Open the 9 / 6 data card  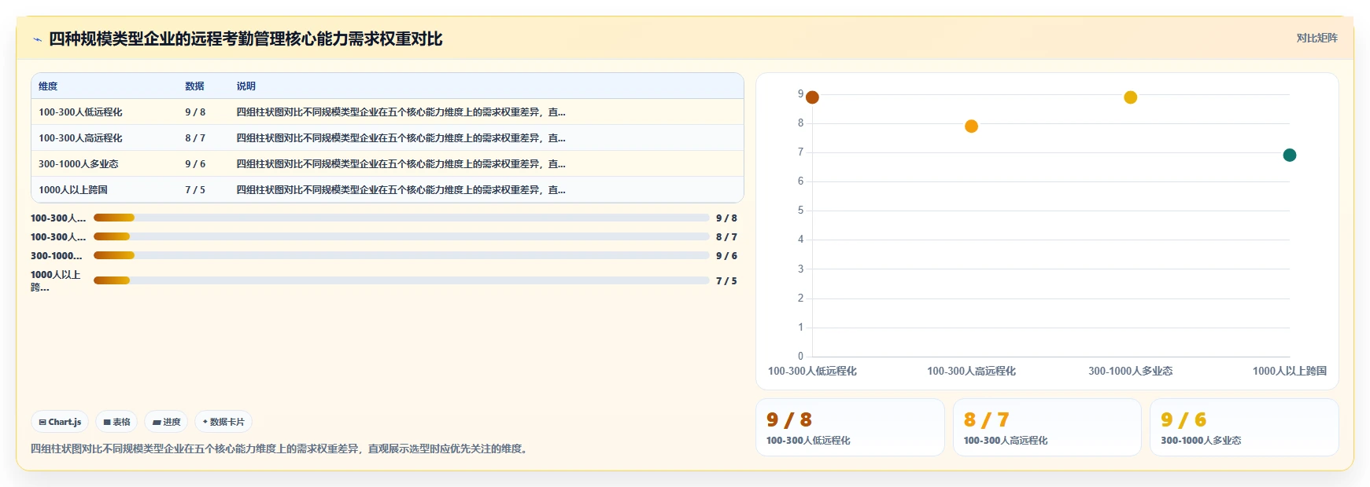tap(1244, 427)
